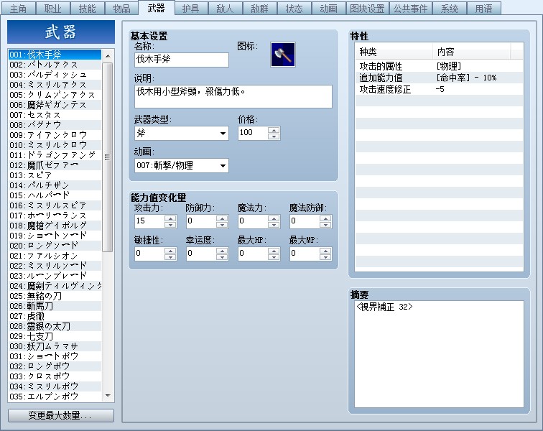This screenshot has width=543, height=431.
Task: Click the weapon list scrollbar thumb
Action: coord(108,157)
